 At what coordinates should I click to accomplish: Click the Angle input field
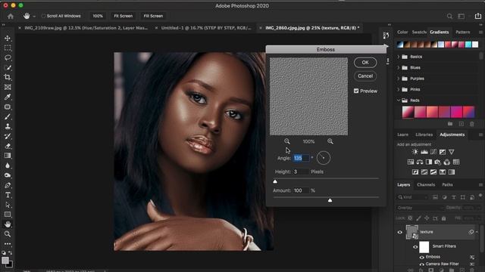pos(301,158)
